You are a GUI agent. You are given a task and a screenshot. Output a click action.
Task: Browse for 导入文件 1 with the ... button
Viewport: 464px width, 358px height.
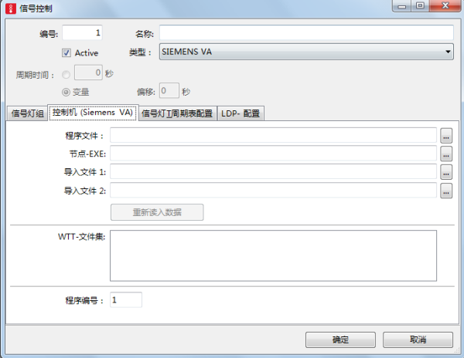tap(446, 172)
